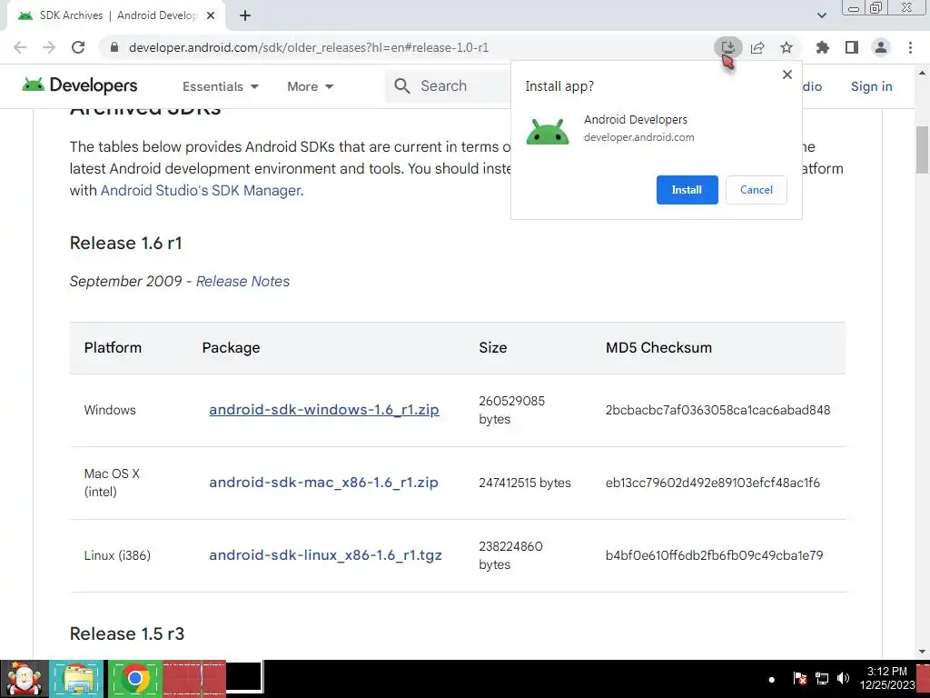Close the Install app dialog
930x698 pixels.
point(787,75)
